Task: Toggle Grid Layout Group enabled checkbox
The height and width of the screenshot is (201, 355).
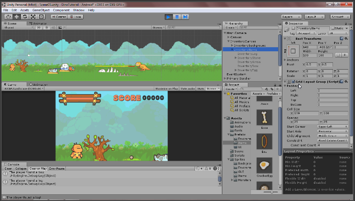Action: [293, 82]
